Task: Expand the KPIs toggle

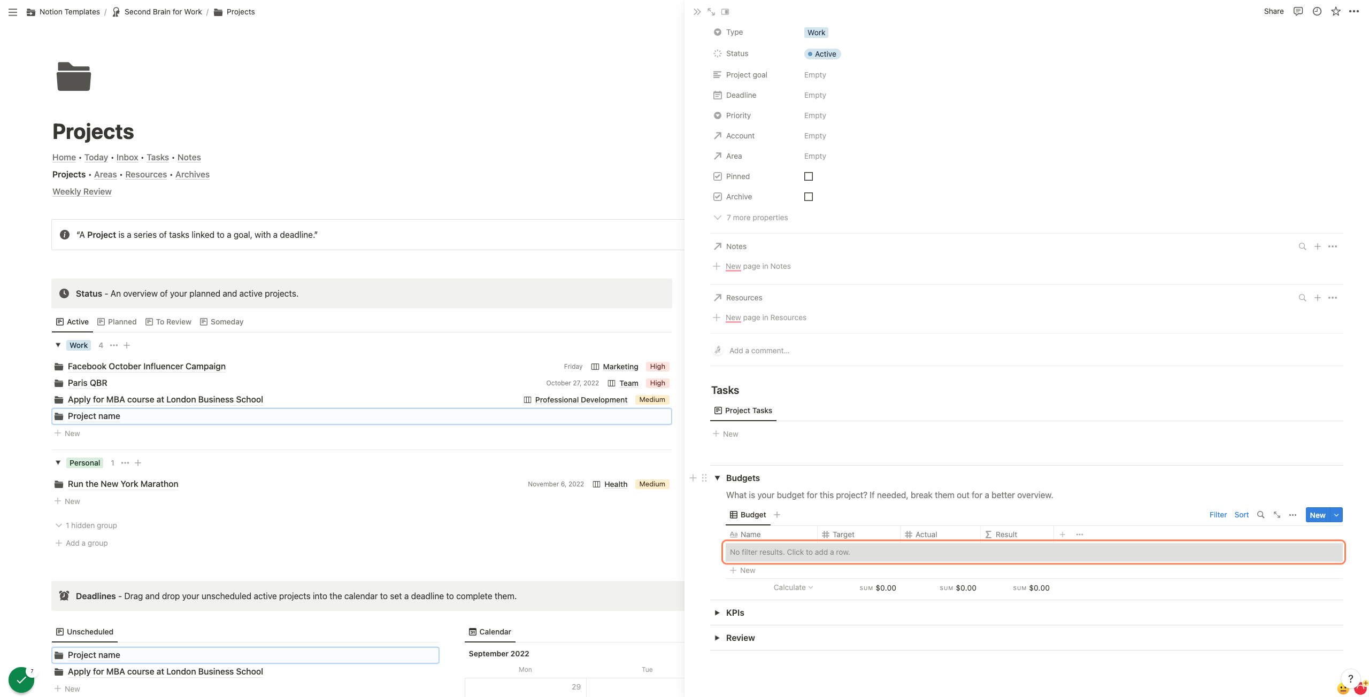Action: 717,613
